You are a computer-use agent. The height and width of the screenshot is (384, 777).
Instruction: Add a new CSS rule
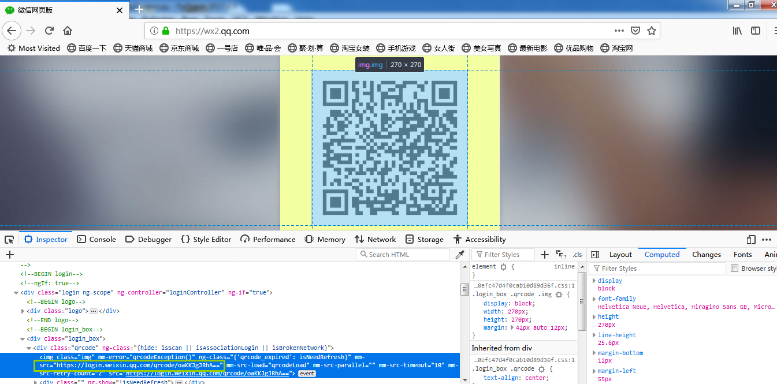tap(544, 255)
